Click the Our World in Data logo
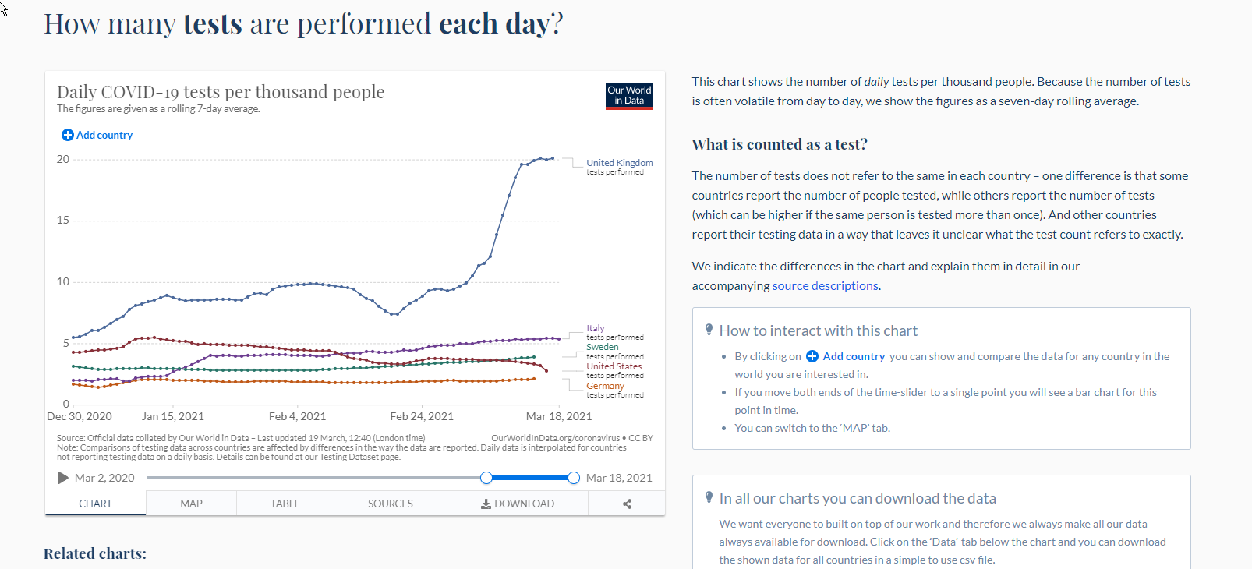 [629, 96]
